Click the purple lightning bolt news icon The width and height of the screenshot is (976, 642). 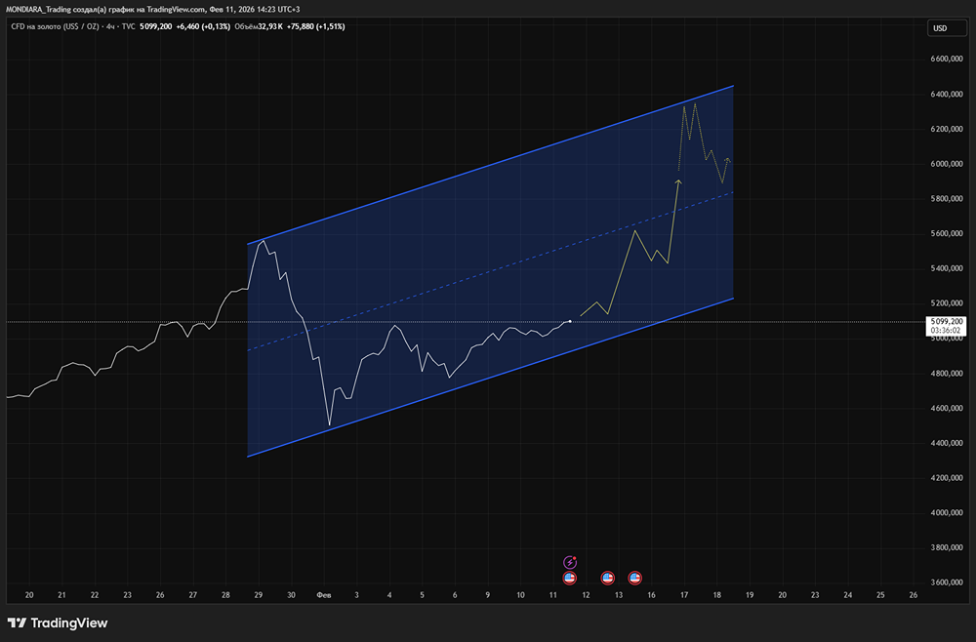pyautogui.click(x=571, y=562)
